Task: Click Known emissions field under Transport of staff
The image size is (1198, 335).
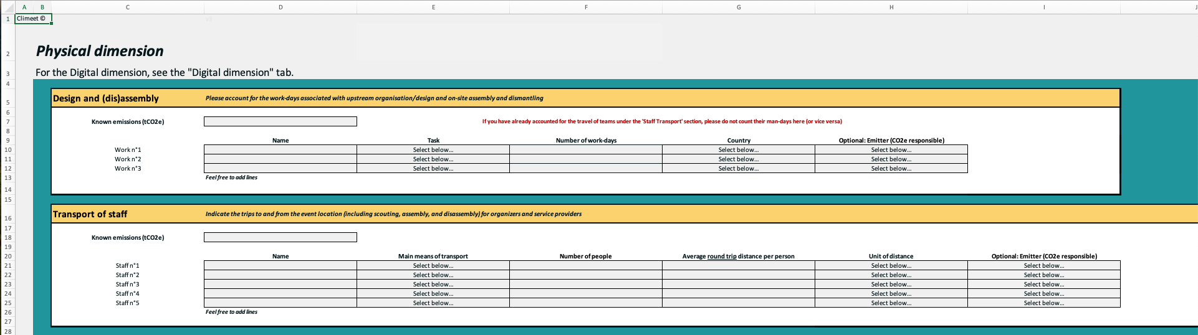Action: tap(280, 237)
